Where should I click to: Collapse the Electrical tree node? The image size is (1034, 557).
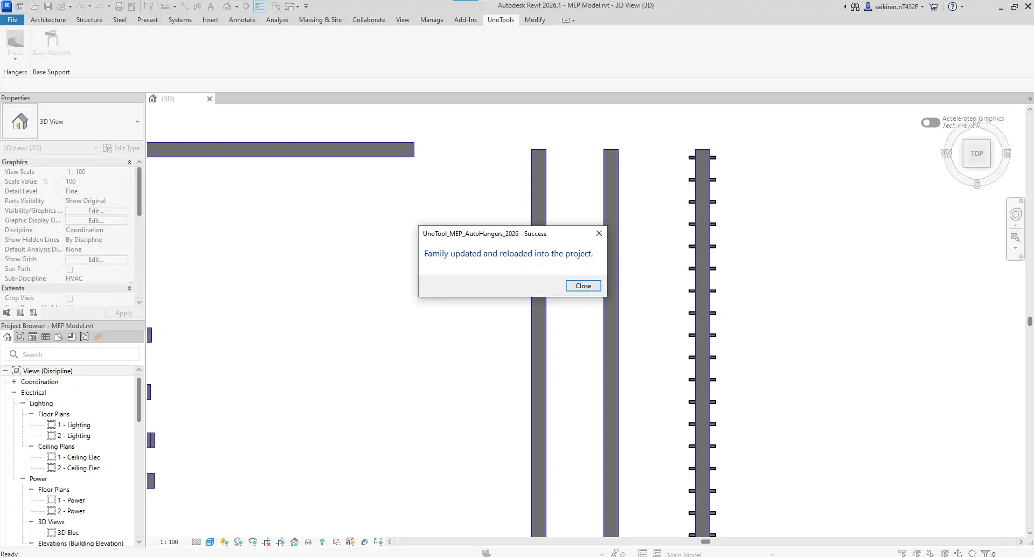[x=14, y=393]
